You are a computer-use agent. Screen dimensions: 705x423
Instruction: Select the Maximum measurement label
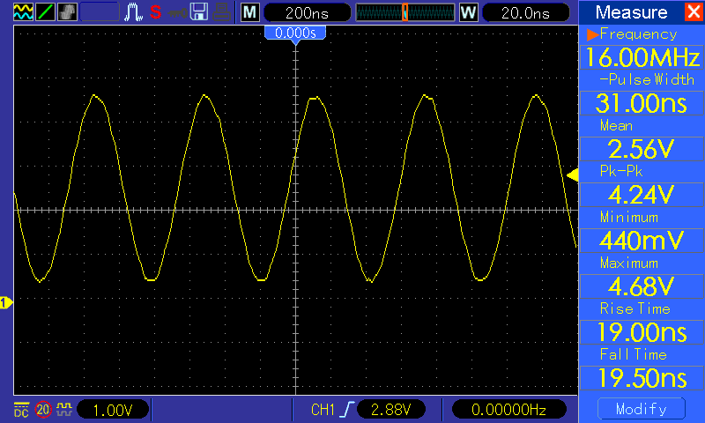coord(629,263)
